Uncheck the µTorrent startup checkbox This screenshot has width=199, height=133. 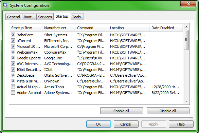13,41
